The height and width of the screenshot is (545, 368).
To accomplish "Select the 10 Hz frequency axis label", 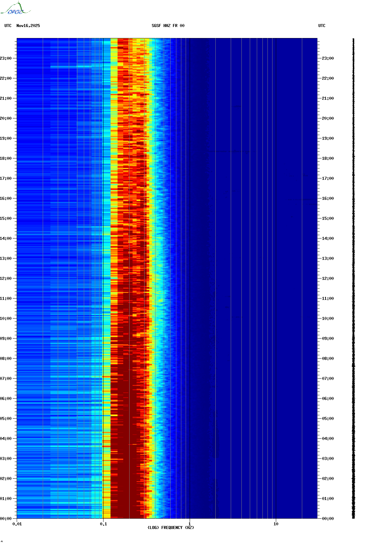I will point(276,524).
